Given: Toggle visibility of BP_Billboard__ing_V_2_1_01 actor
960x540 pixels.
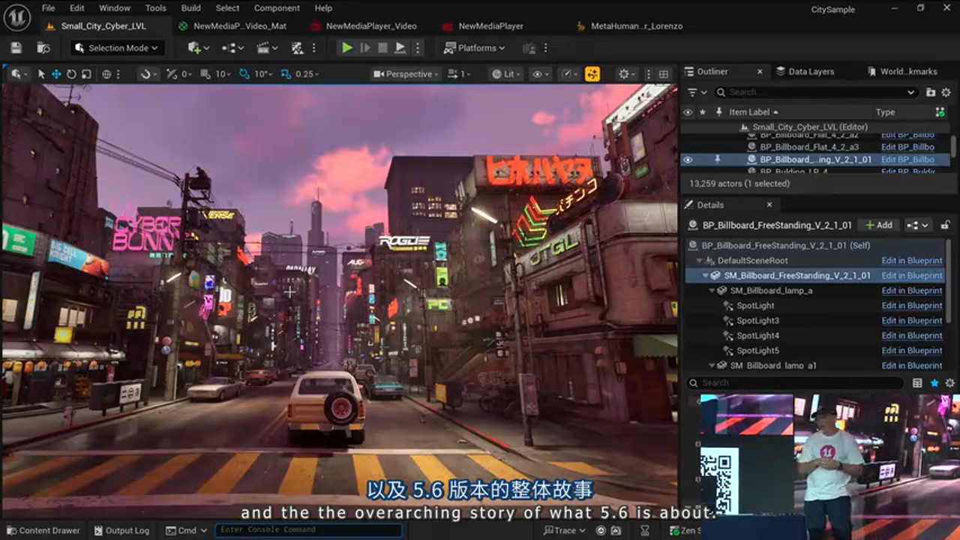Looking at the screenshot, I should 688,159.
